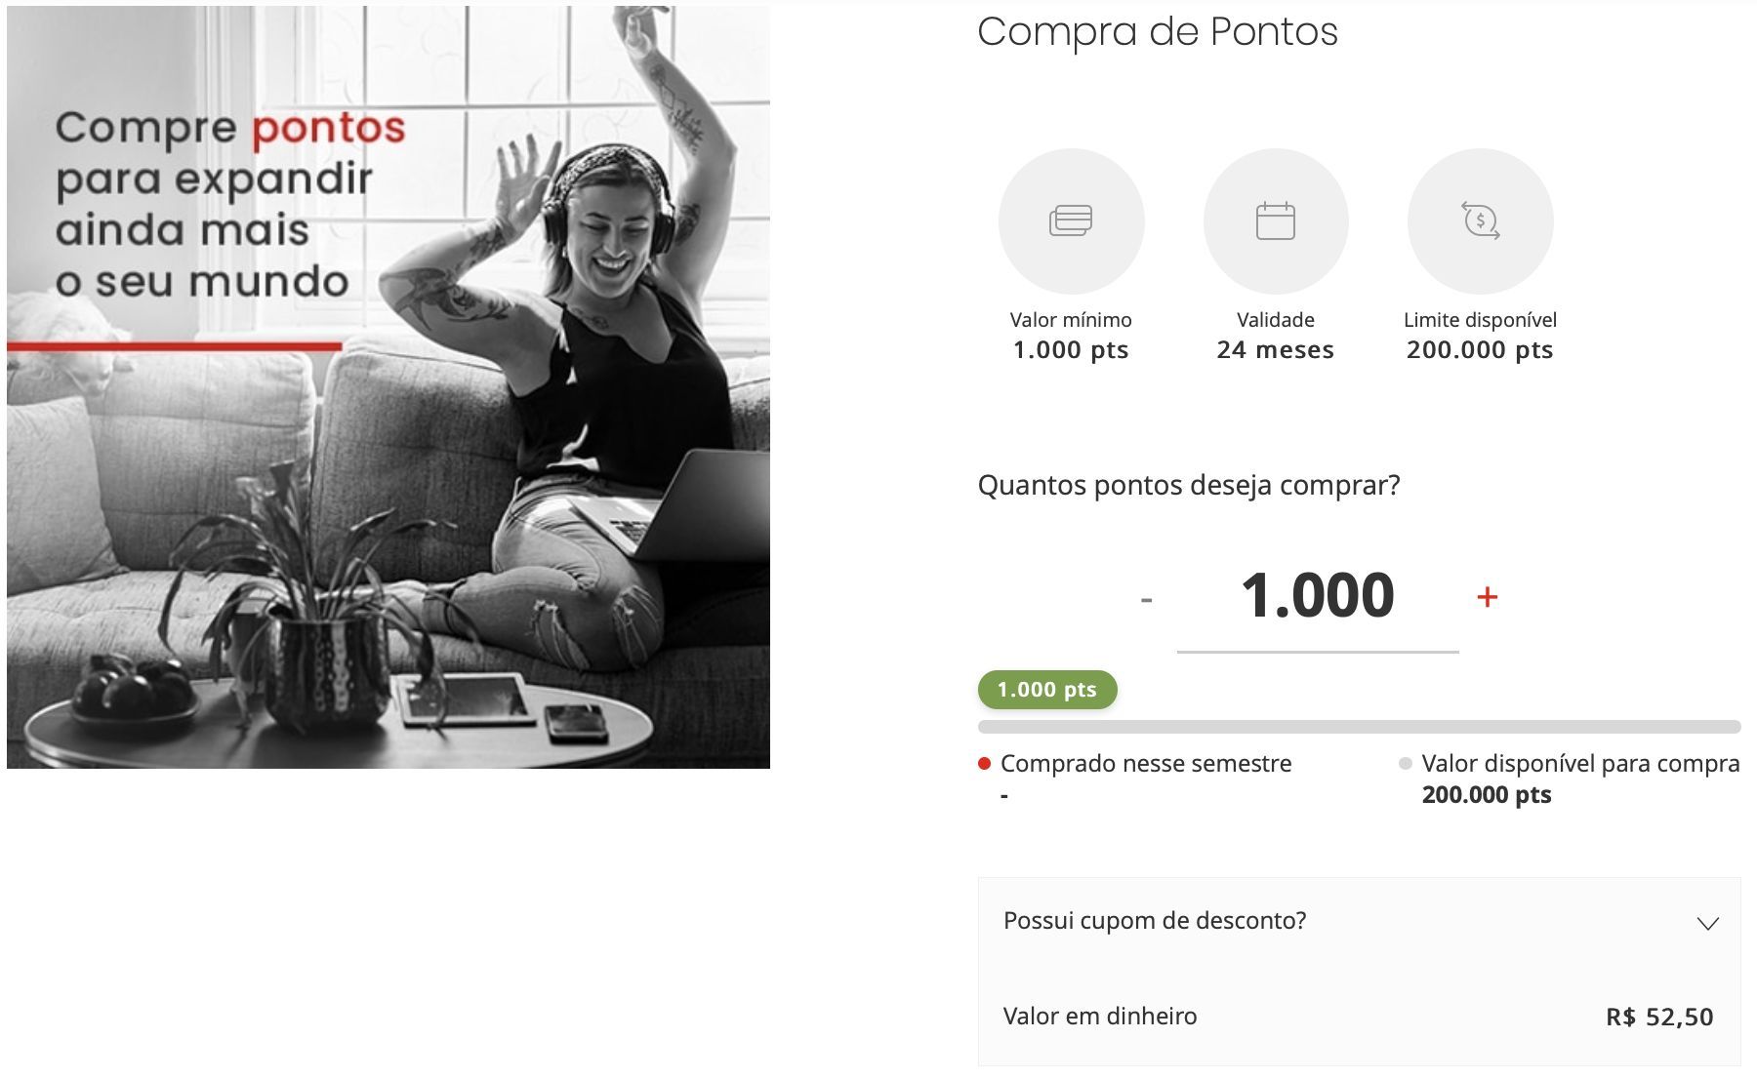Click the 1.000 points quantity field
This screenshot has width=1757, height=1079.
coord(1318,597)
